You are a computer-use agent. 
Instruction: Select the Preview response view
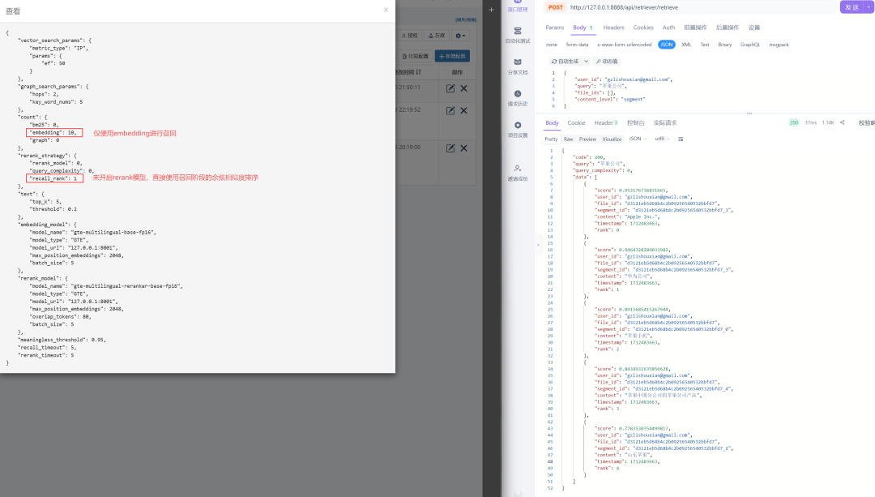point(587,139)
